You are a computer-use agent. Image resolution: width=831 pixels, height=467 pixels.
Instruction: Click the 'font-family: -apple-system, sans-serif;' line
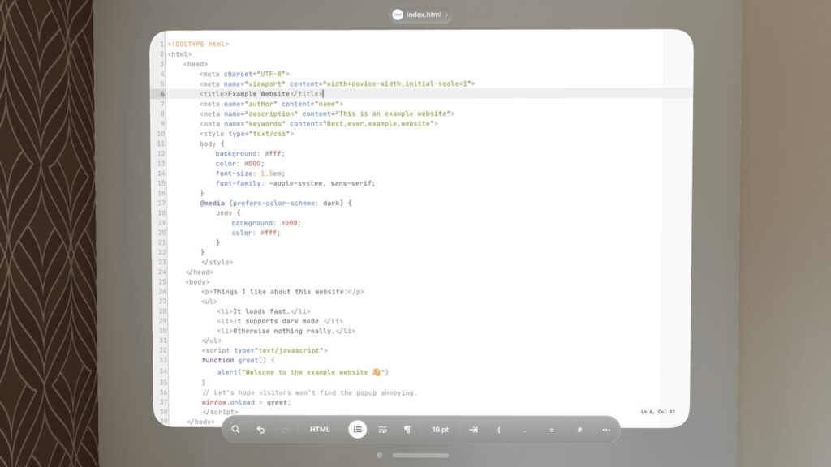click(295, 183)
